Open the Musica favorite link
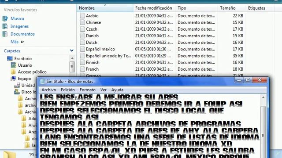The image size is (282, 158). (17, 18)
